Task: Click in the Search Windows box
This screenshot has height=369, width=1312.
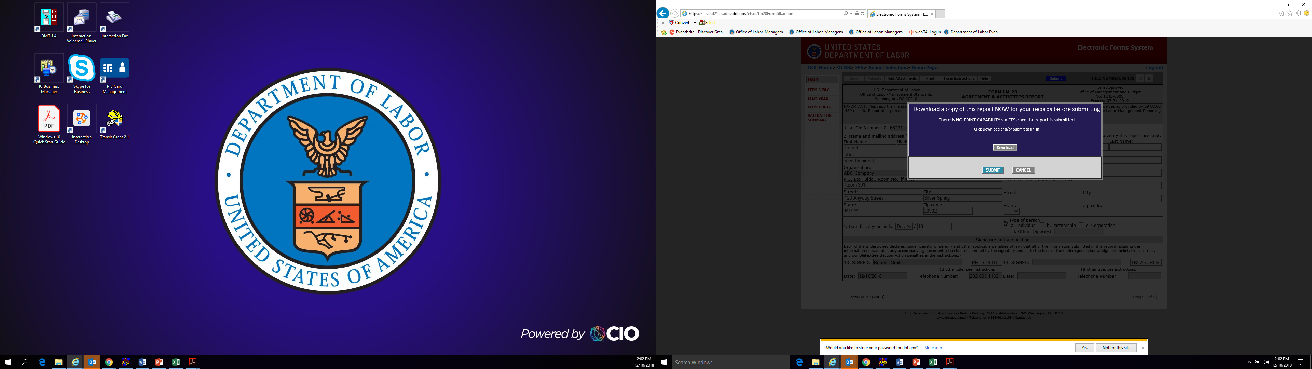Action: tap(728, 363)
